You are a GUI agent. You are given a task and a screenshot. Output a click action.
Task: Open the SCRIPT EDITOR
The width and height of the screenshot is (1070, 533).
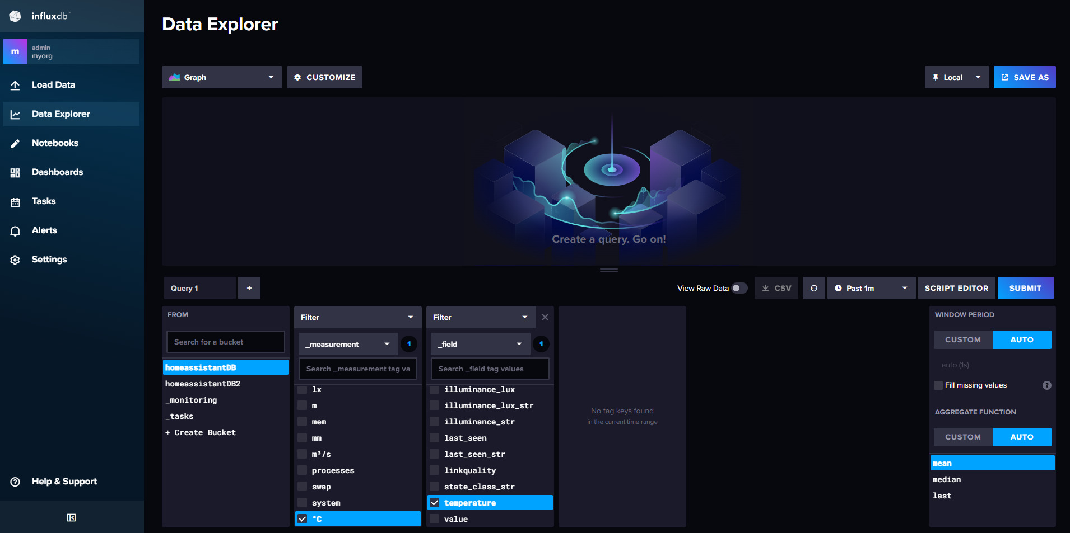[x=956, y=288]
